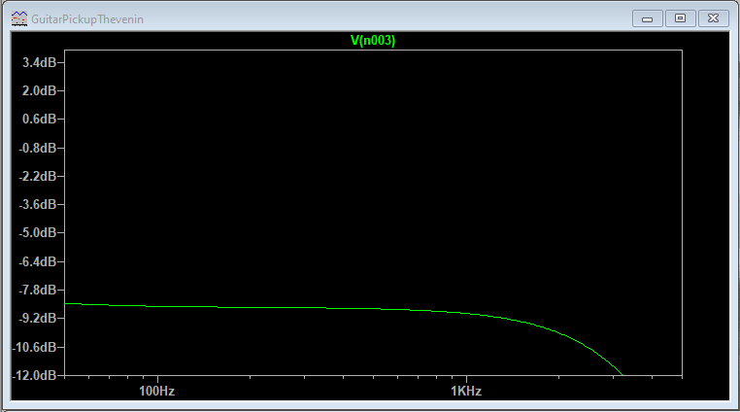
Task: Minimize the GuitarPickupThevenin plot window
Action: pyautogui.click(x=648, y=18)
